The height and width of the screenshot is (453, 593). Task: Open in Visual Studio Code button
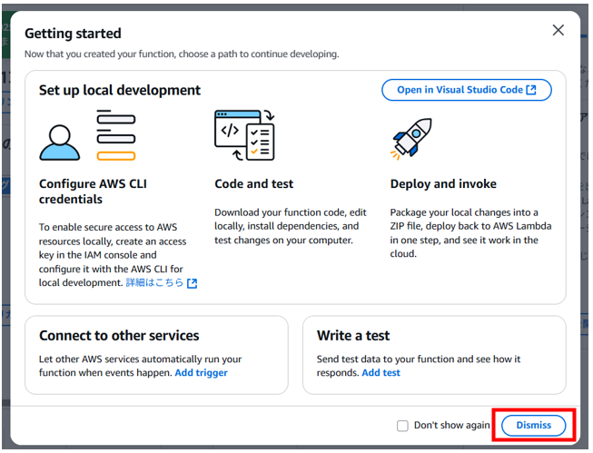pos(466,90)
